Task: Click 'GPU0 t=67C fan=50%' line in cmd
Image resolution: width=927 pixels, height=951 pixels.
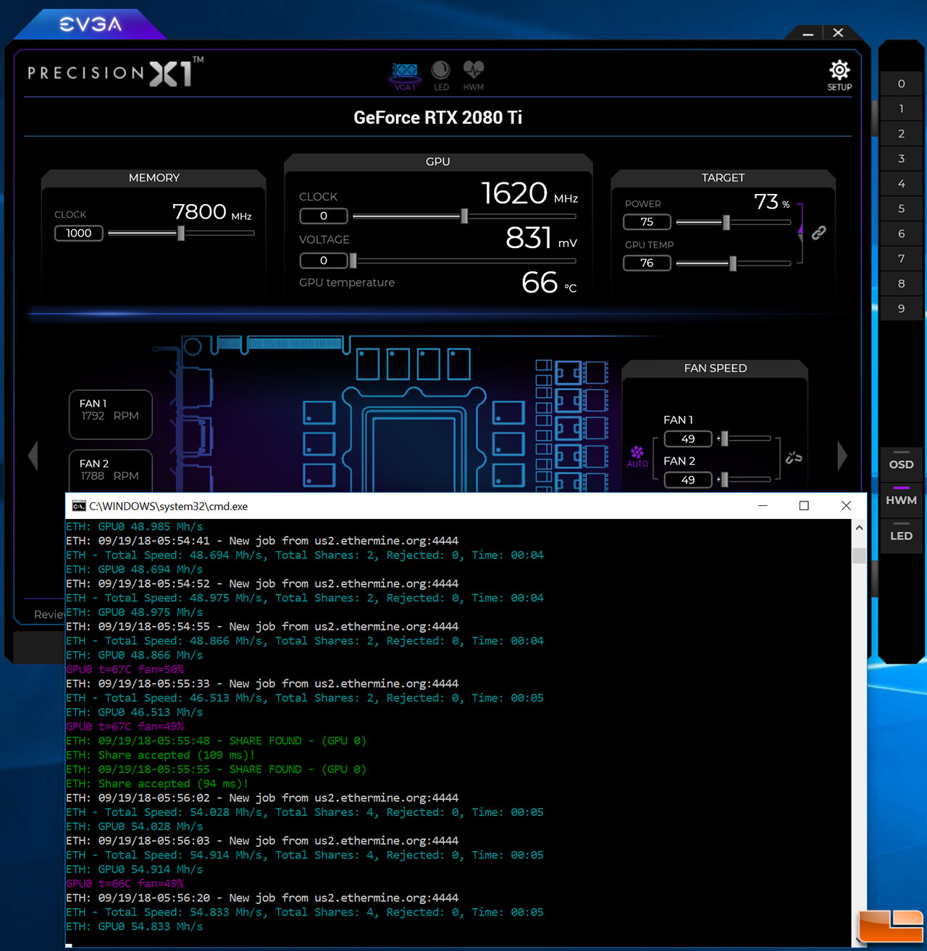Action: pos(125,669)
